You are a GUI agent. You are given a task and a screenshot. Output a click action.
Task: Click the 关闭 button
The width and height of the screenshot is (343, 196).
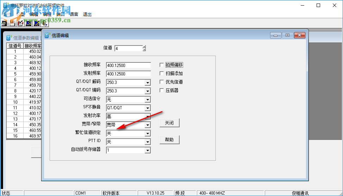click(169, 123)
